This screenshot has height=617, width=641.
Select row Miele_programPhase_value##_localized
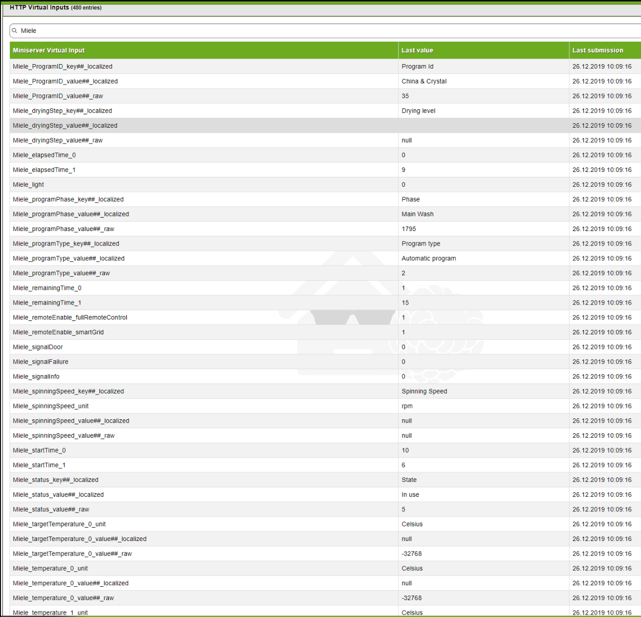tap(325, 214)
